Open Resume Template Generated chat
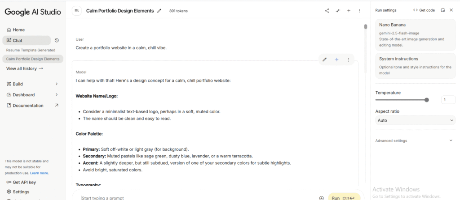The width and height of the screenshot is (460, 200). point(31,50)
